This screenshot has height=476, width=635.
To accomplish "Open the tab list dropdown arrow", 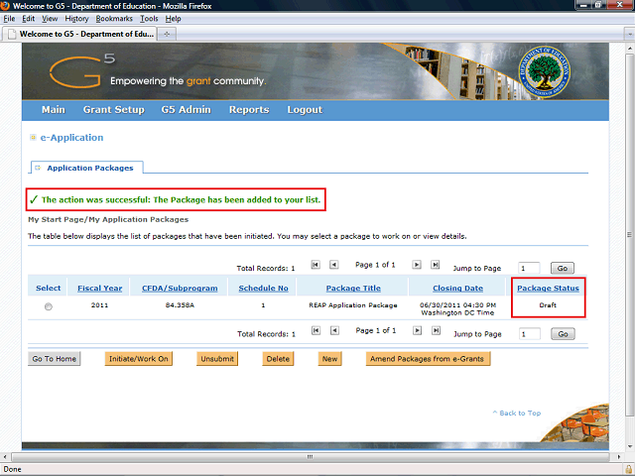I will [629, 34].
